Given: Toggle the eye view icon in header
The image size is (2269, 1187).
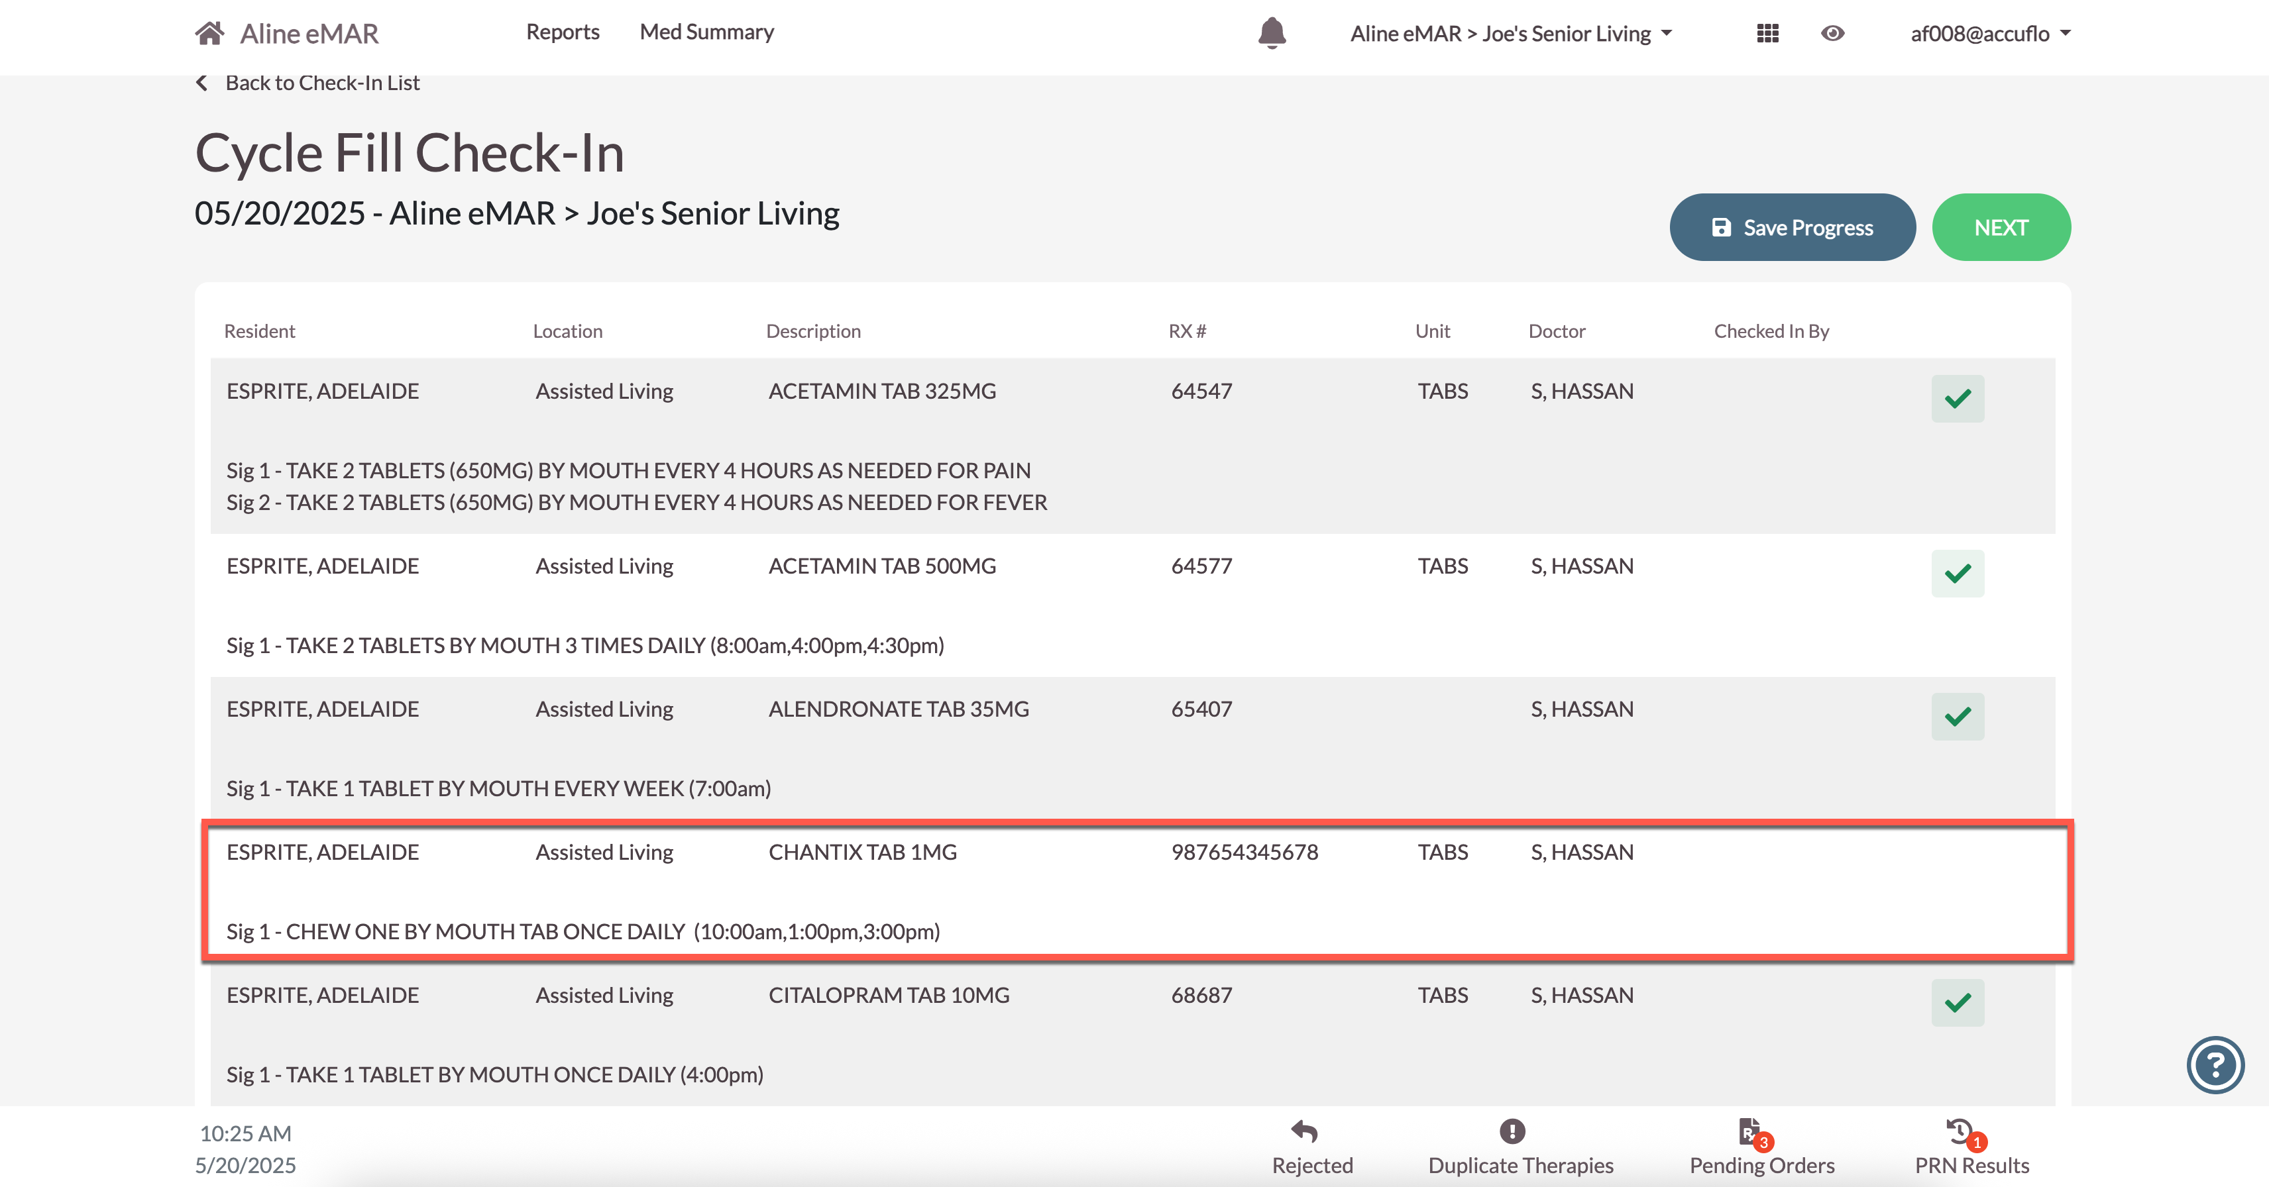Looking at the screenshot, I should (x=1832, y=34).
